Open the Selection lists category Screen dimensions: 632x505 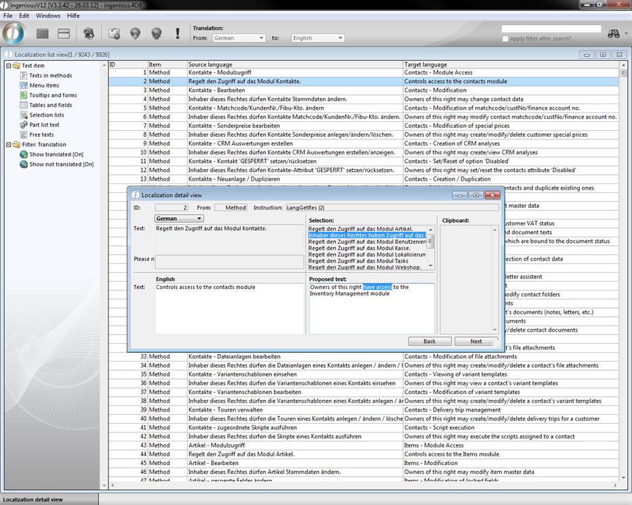[47, 115]
